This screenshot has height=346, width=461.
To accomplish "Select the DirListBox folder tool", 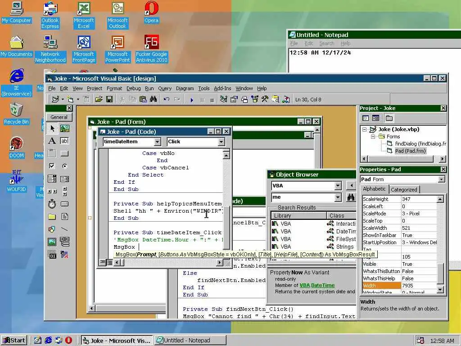I will [x=52, y=217].
